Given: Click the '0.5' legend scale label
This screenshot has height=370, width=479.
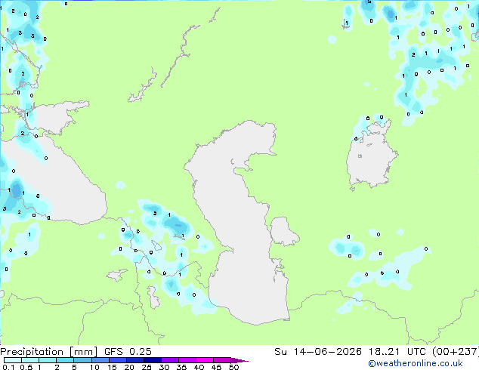Looking at the screenshot, I should click(x=26, y=367).
